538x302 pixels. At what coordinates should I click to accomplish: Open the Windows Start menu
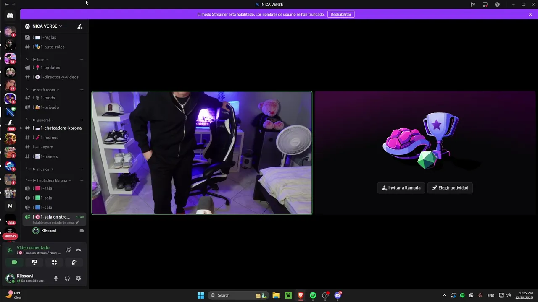click(x=200, y=295)
